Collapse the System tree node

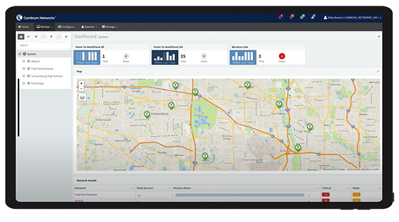pos(20,54)
